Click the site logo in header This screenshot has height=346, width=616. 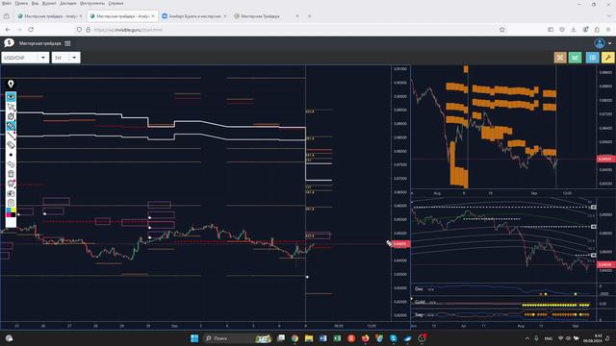9,43
